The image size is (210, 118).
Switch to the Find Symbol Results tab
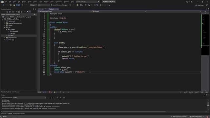point(19,113)
